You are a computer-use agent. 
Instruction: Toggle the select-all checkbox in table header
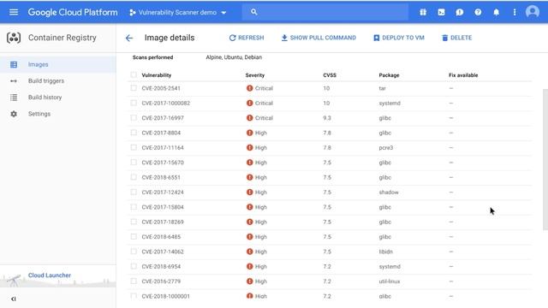pyautogui.click(x=134, y=74)
